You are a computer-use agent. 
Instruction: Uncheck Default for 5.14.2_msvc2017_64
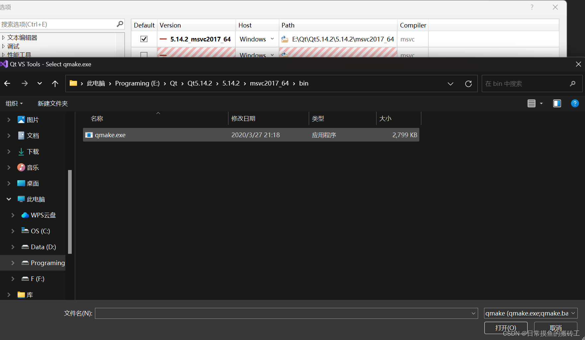coord(144,39)
